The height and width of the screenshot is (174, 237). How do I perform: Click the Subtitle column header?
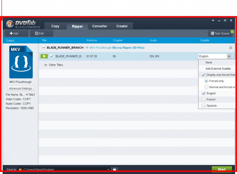tap(205, 40)
